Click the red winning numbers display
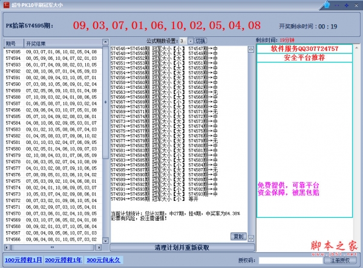Image resolution: width=363 pixels, height=268 pixels. click(x=167, y=25)
